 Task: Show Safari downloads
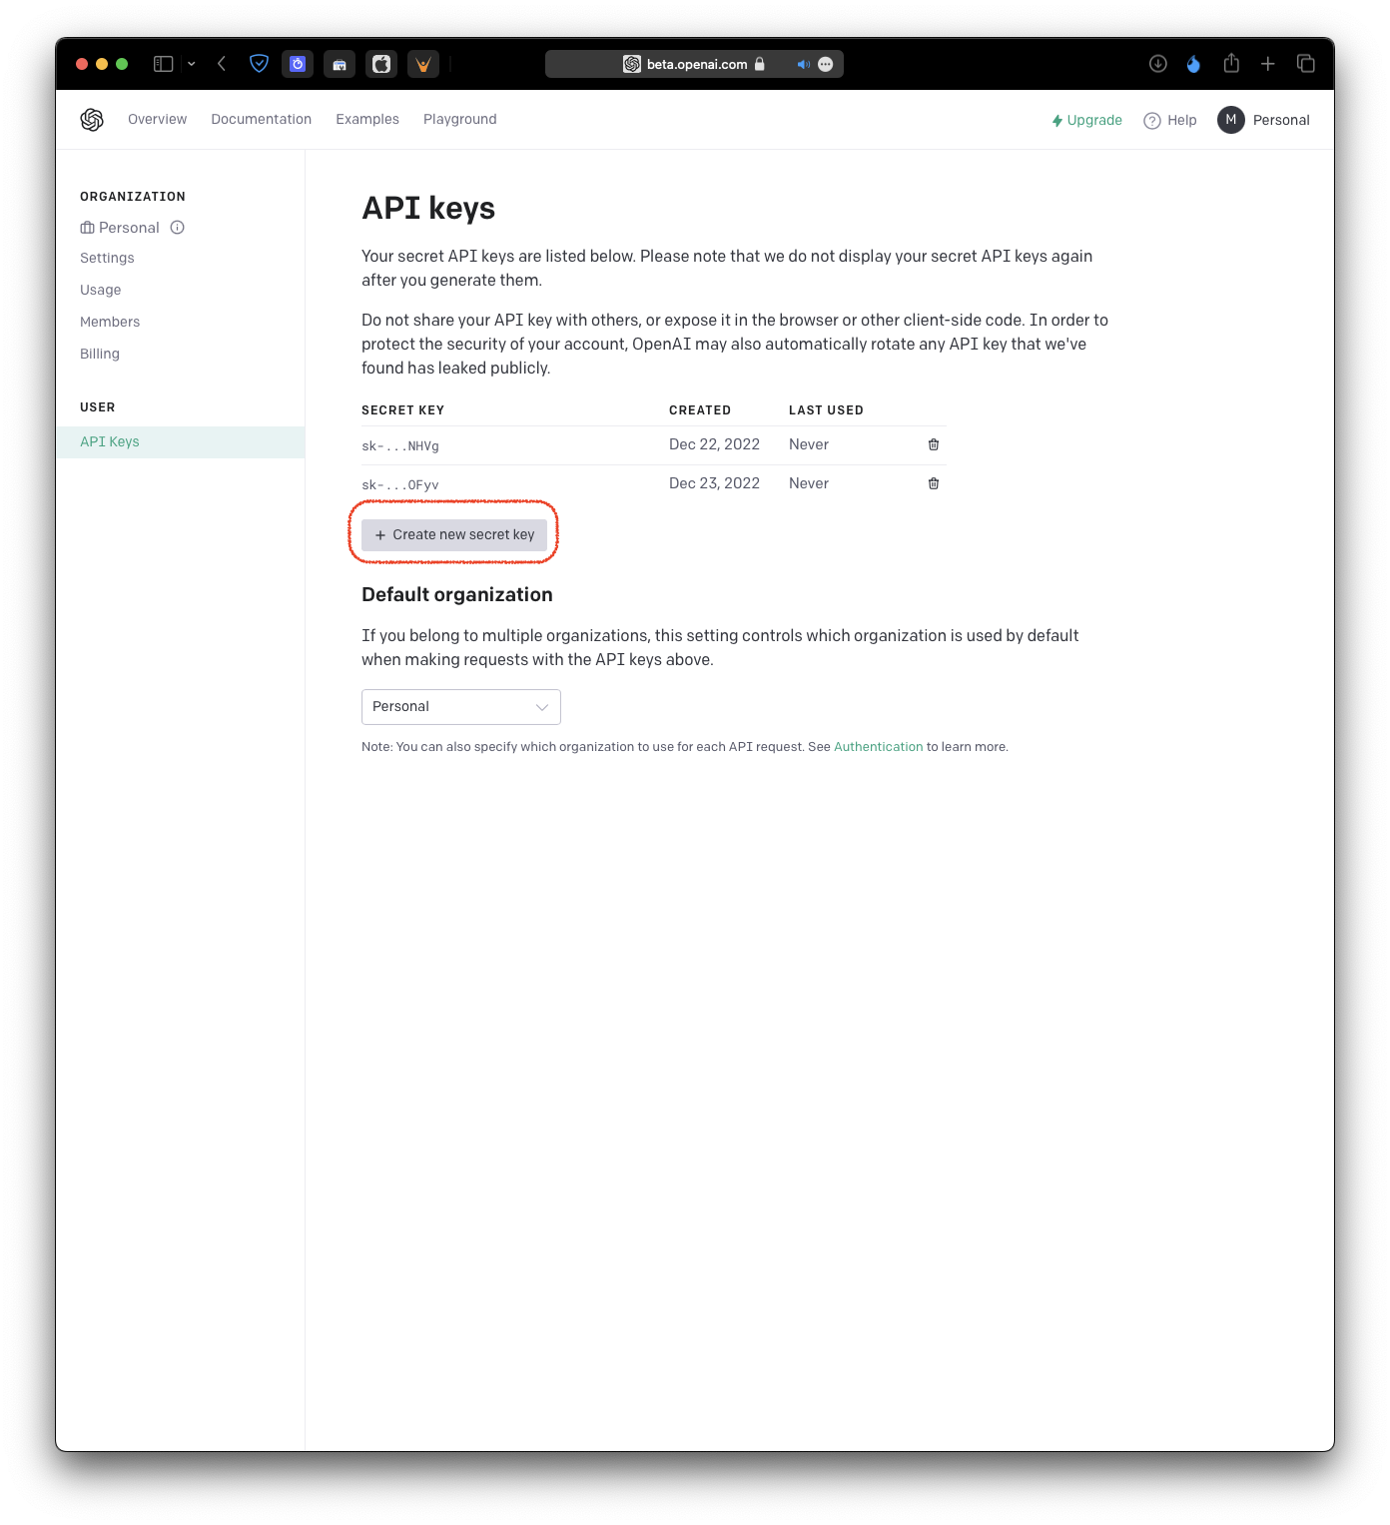[x=1158, y=64]
